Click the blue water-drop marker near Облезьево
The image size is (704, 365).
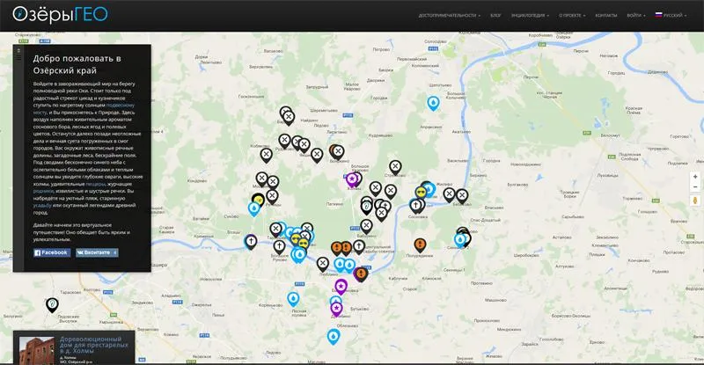coord(334,336)
